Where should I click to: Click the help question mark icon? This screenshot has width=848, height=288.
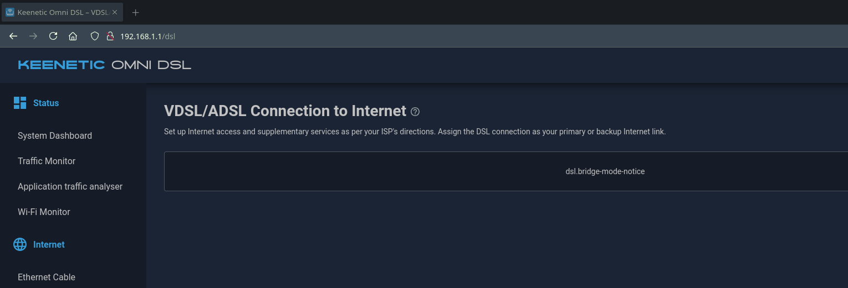point(415,112)
